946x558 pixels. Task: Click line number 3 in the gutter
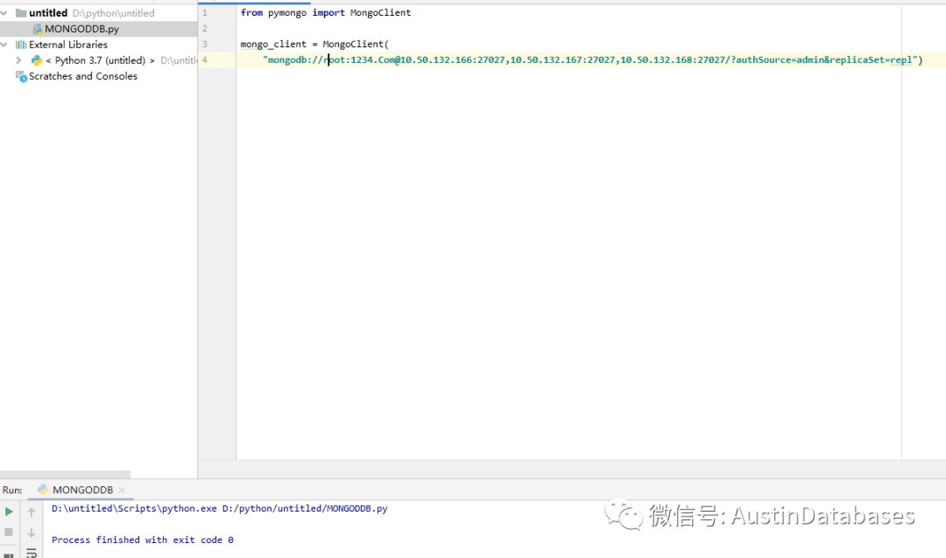204,44
